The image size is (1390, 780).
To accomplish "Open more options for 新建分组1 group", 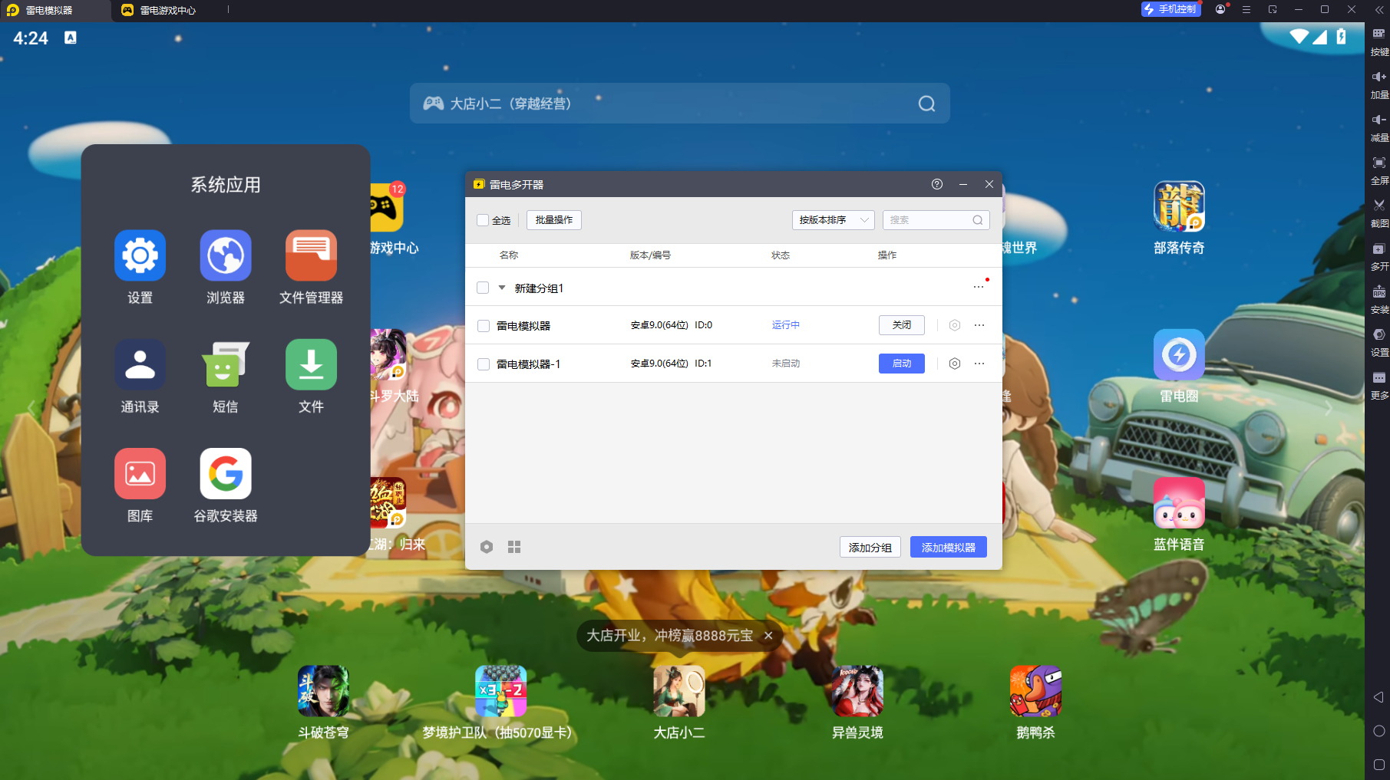I will (979, 287).
